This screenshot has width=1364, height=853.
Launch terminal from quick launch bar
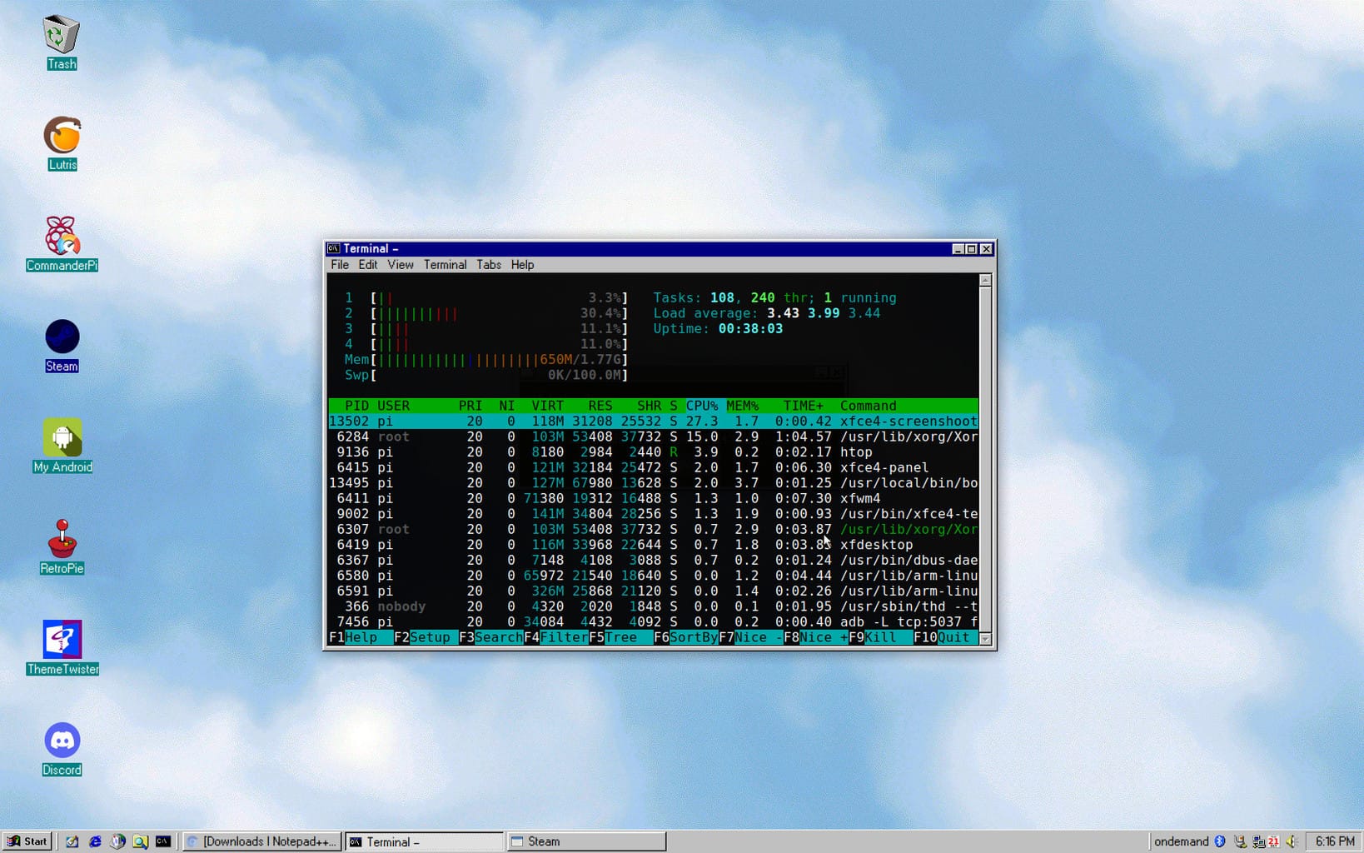coord(163,841)
